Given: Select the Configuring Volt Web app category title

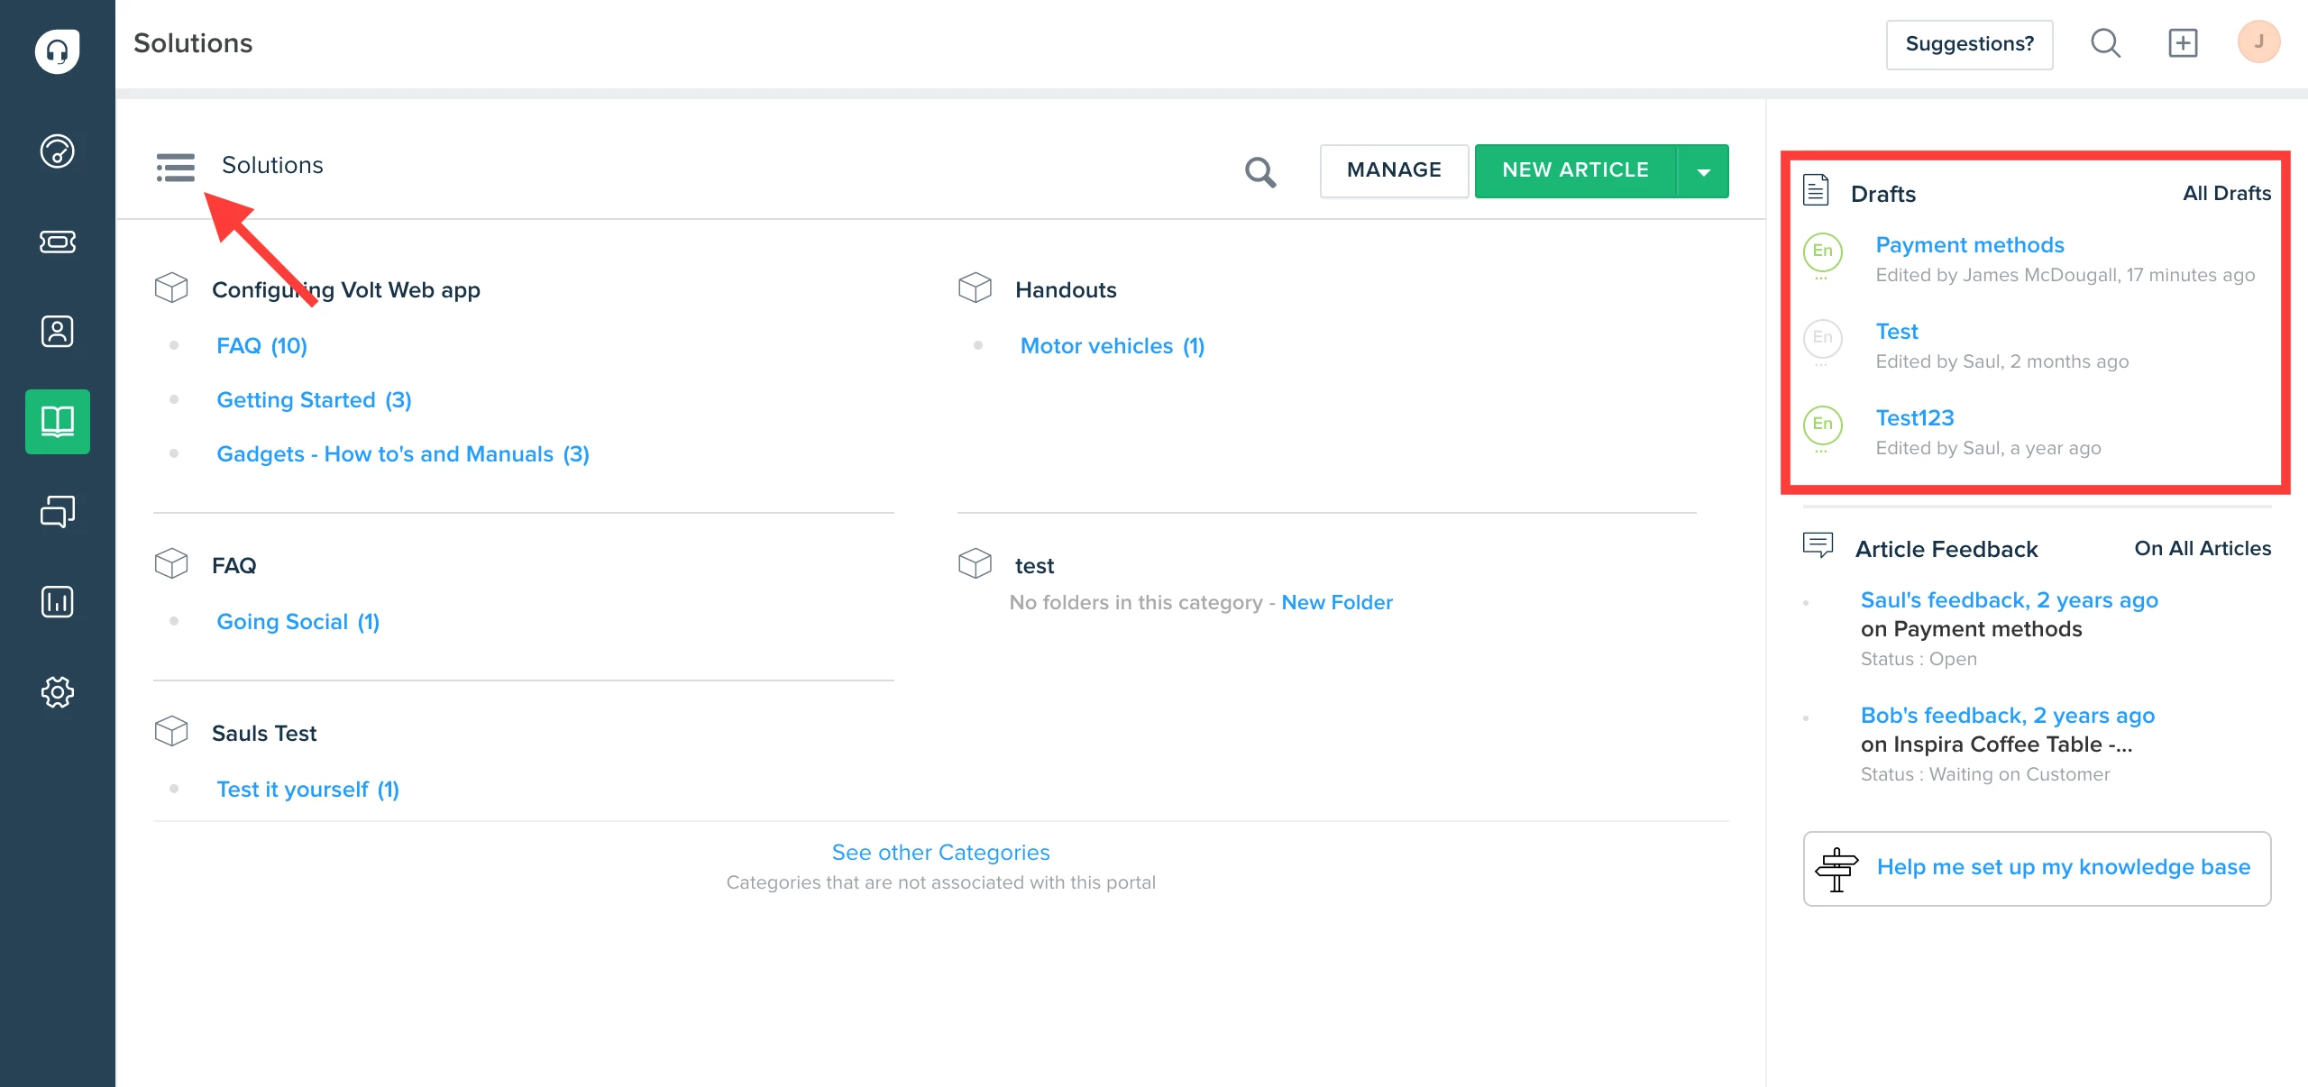Looking at the screenshot, I should [345, 290].
